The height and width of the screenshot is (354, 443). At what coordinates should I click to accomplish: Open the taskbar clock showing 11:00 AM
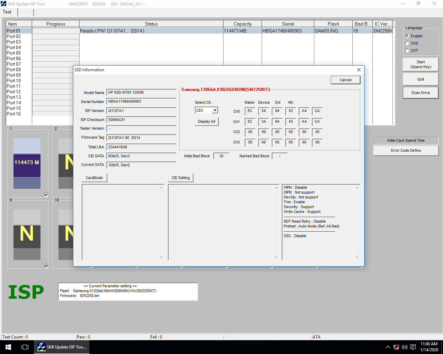point(429,347)
